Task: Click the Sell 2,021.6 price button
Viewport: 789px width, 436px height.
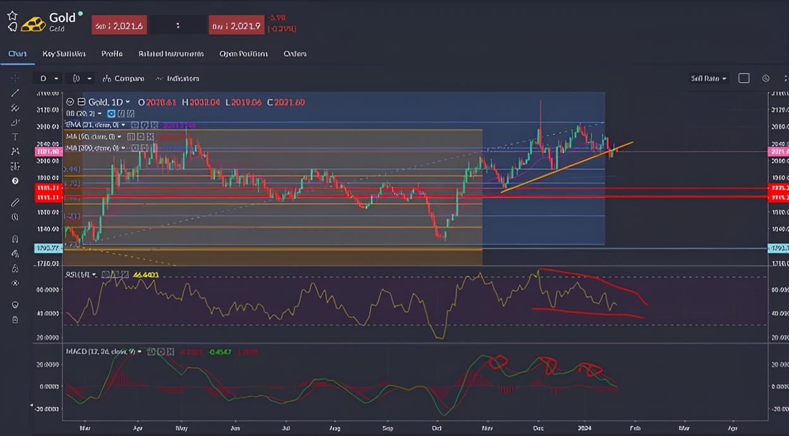Action: [118, 25]
